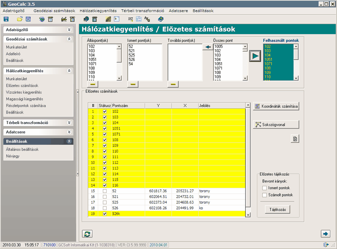Click the blue checklist form toolbar icon
Image resolution: width=337 pixels, height=249 pixels.
point(139,19)
